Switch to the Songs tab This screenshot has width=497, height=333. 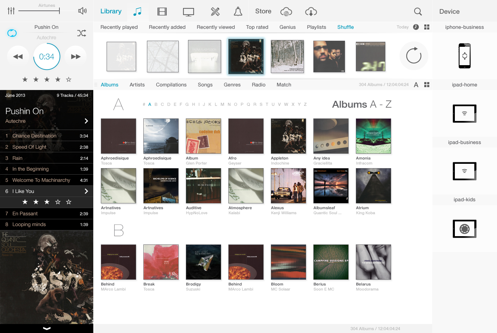(205, 85)
